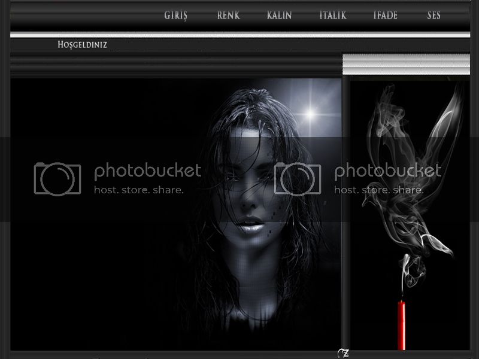
Task: Click the right photobucket camera icon
Action: [x=297, y=178]
